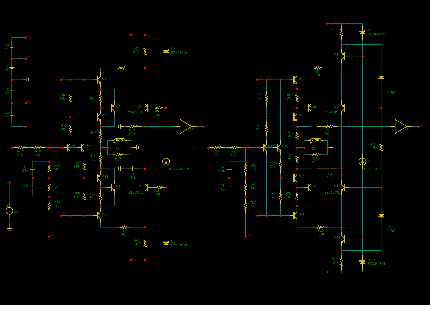
Task: Click inductor L1 coil
Action: click(x=119, y=140)
